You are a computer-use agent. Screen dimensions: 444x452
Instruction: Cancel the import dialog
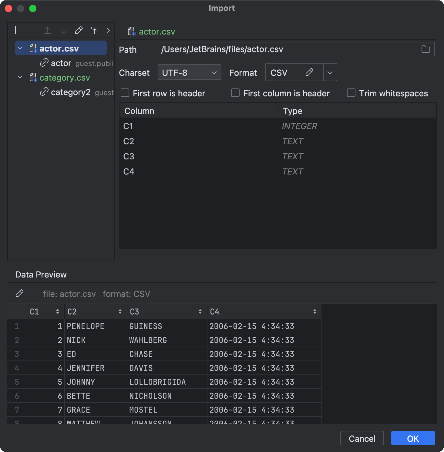point(362,438)
